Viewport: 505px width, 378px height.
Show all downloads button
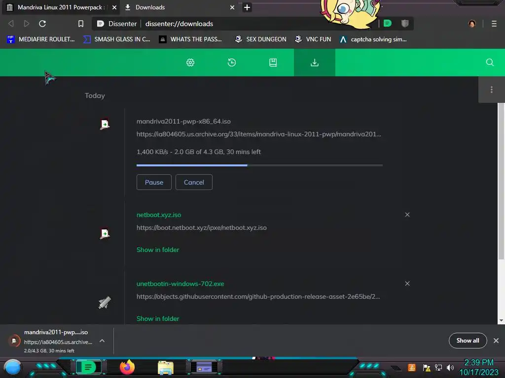coord(468,341)
